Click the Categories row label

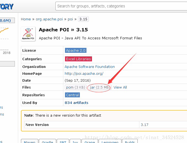click(32, 59)
